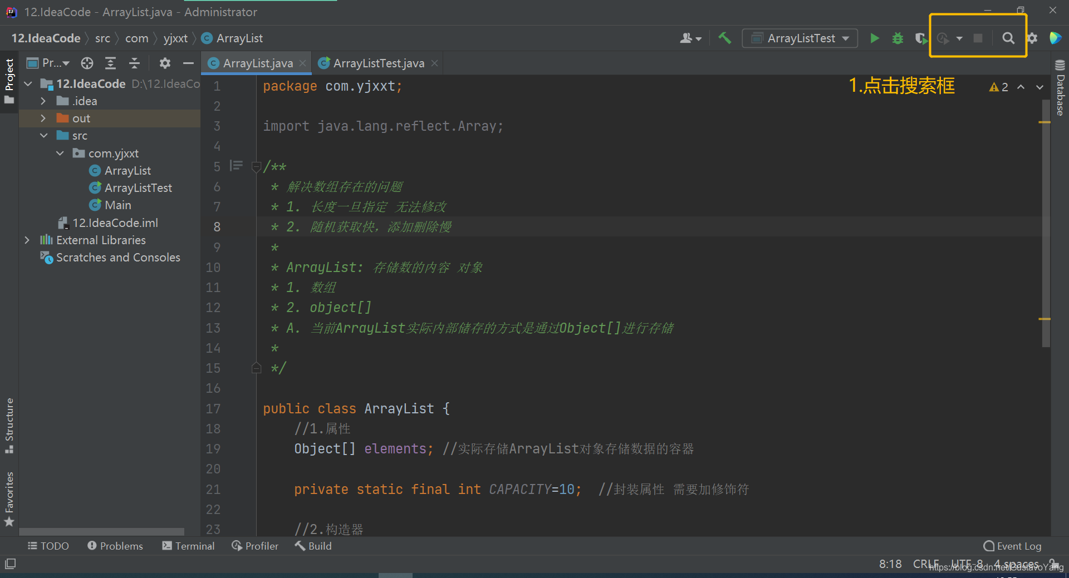Screen dimensions: 1069x578
Task: Switch to the ArrayListTest.java tab
Action: [x=379, y=63]
